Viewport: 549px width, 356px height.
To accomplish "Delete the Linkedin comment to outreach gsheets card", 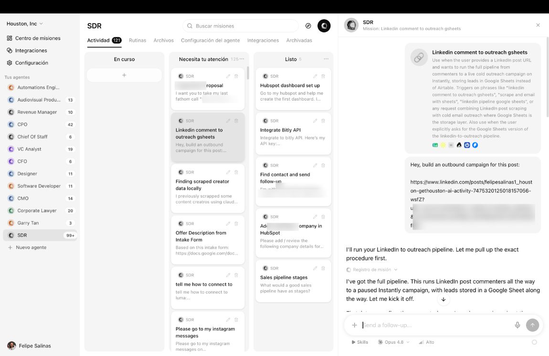I will click(x=236, y=121).
